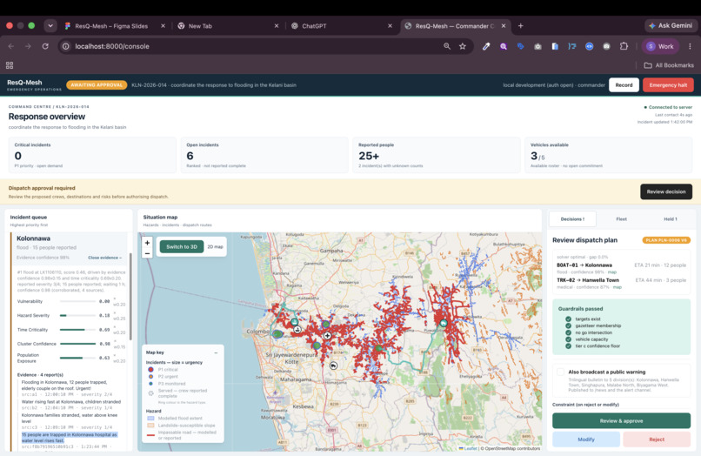Click Close evidence in the Kolonnawa card

tap(104, 258)
